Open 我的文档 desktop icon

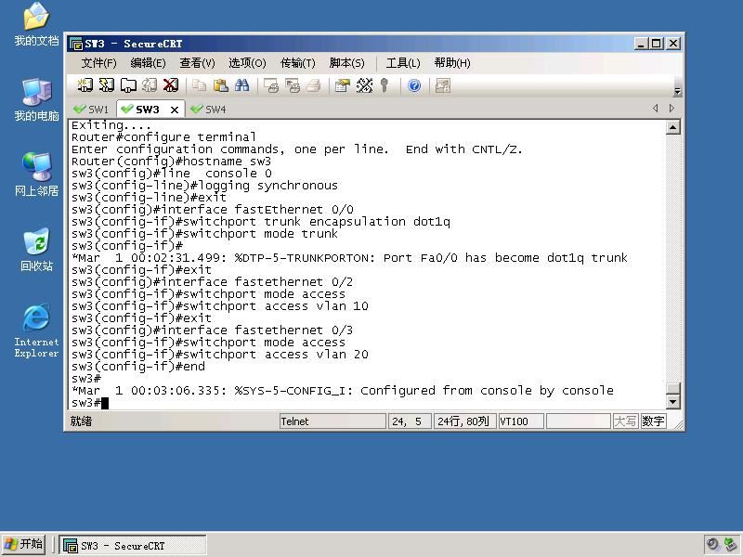(x=36, y=25)
